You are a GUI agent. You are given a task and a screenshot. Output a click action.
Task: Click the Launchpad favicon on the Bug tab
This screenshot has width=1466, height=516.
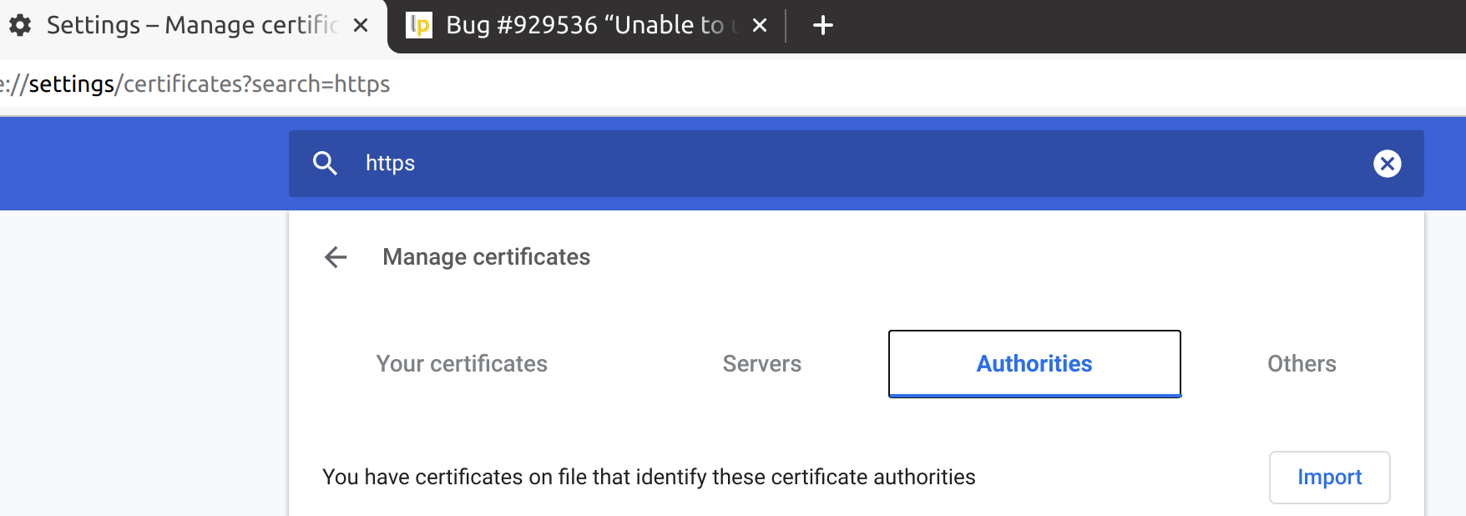coord(419,25)
